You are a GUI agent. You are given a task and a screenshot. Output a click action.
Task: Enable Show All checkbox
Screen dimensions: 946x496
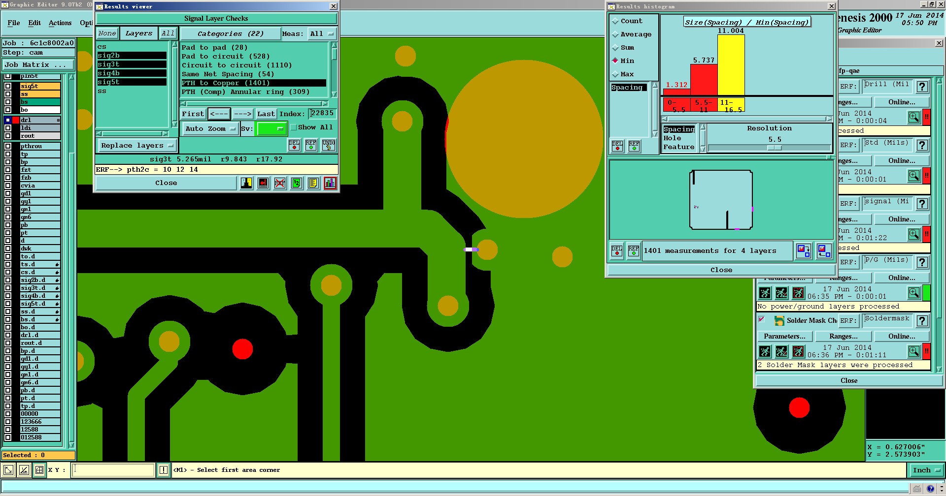294,127
